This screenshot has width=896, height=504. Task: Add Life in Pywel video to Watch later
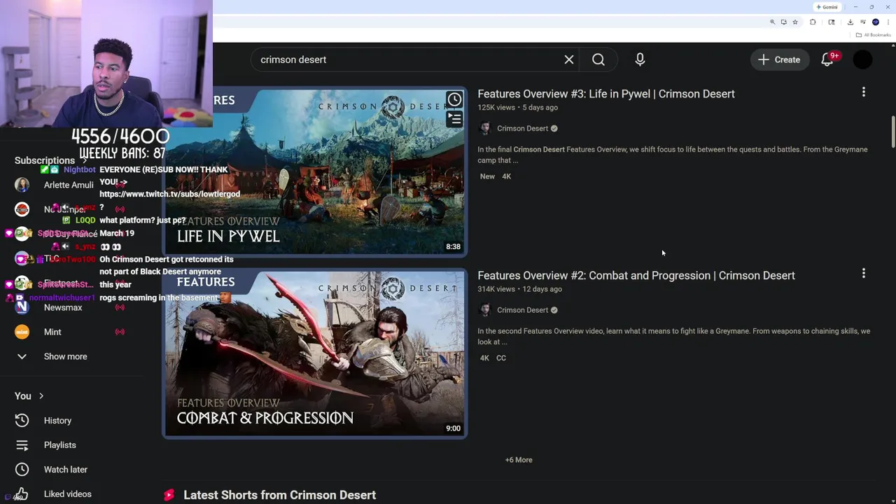(x=454, y=100)
